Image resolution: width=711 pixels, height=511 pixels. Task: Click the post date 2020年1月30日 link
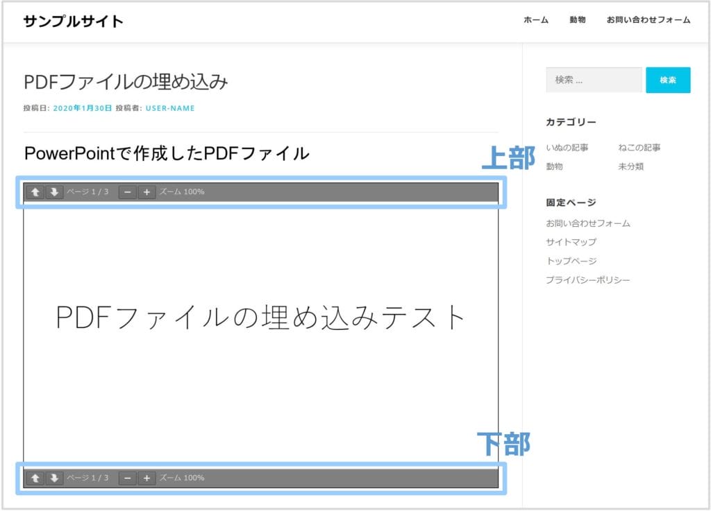pos(82,108)
